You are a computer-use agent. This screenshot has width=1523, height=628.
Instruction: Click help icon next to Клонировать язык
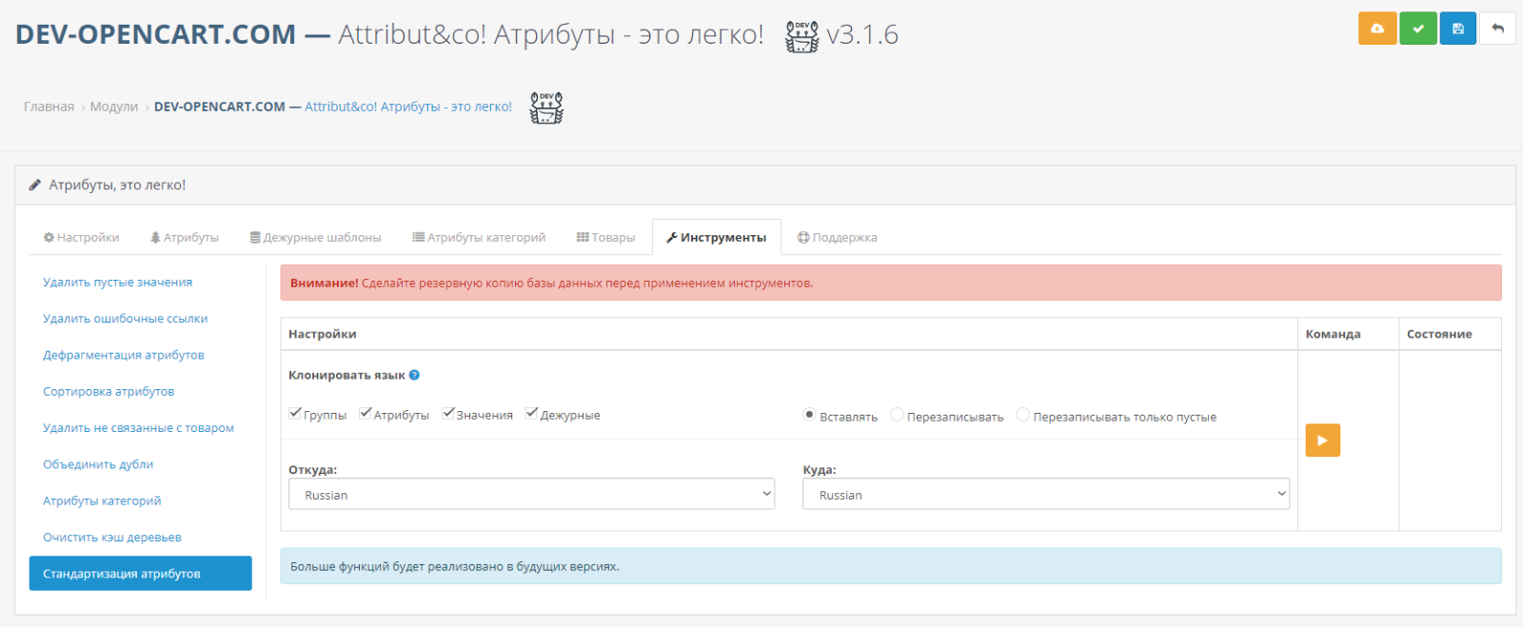tap(414, 375)
